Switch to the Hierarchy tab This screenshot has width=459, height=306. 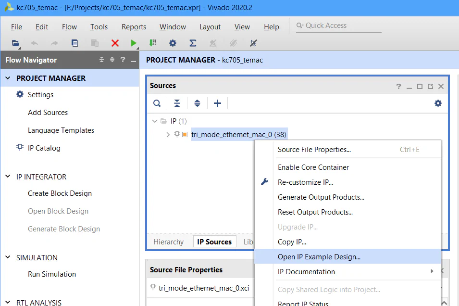(x=168, y=242)
